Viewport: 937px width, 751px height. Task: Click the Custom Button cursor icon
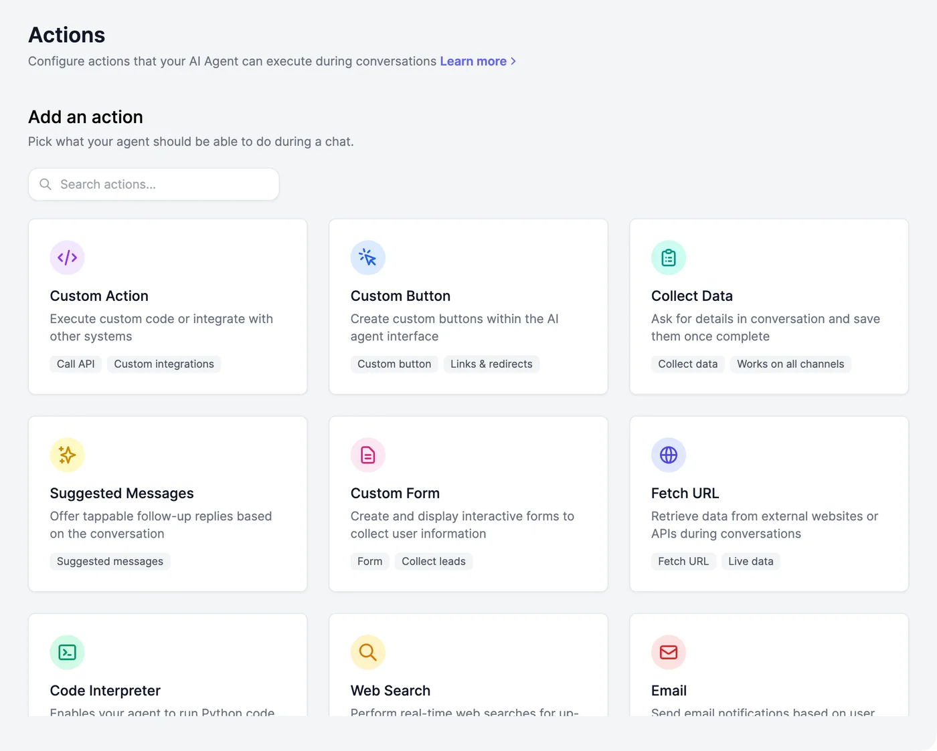(x=367, y=257)
